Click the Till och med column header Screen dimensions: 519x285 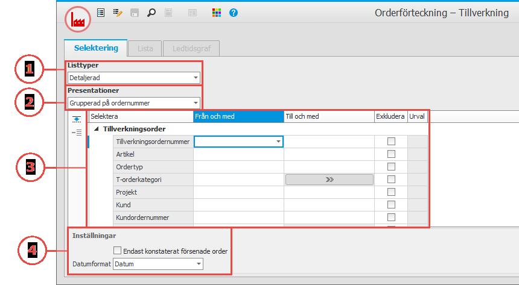click(329, 116)
